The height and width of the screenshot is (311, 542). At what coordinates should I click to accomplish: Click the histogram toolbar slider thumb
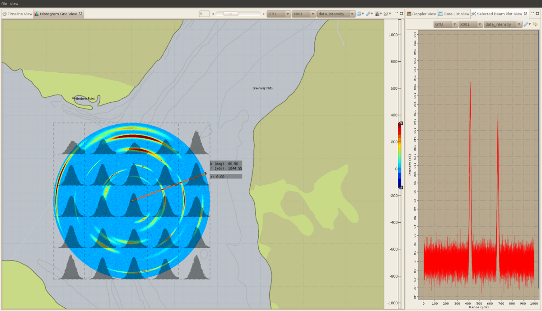[230, 14]
